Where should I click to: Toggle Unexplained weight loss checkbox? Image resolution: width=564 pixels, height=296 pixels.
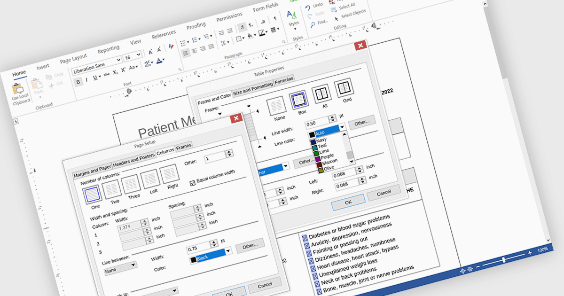pyautogui.click(x=315, y=276)
